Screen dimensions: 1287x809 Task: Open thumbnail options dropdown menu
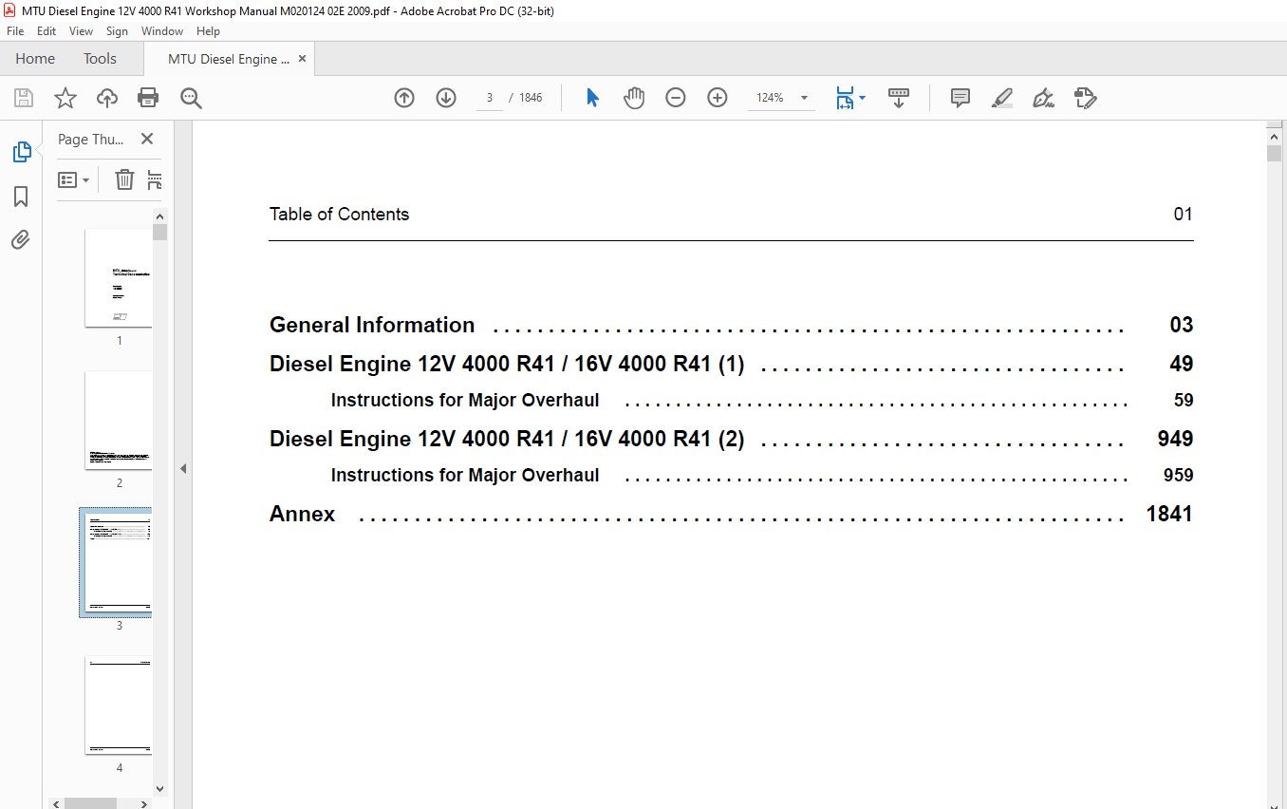(73, 179)
